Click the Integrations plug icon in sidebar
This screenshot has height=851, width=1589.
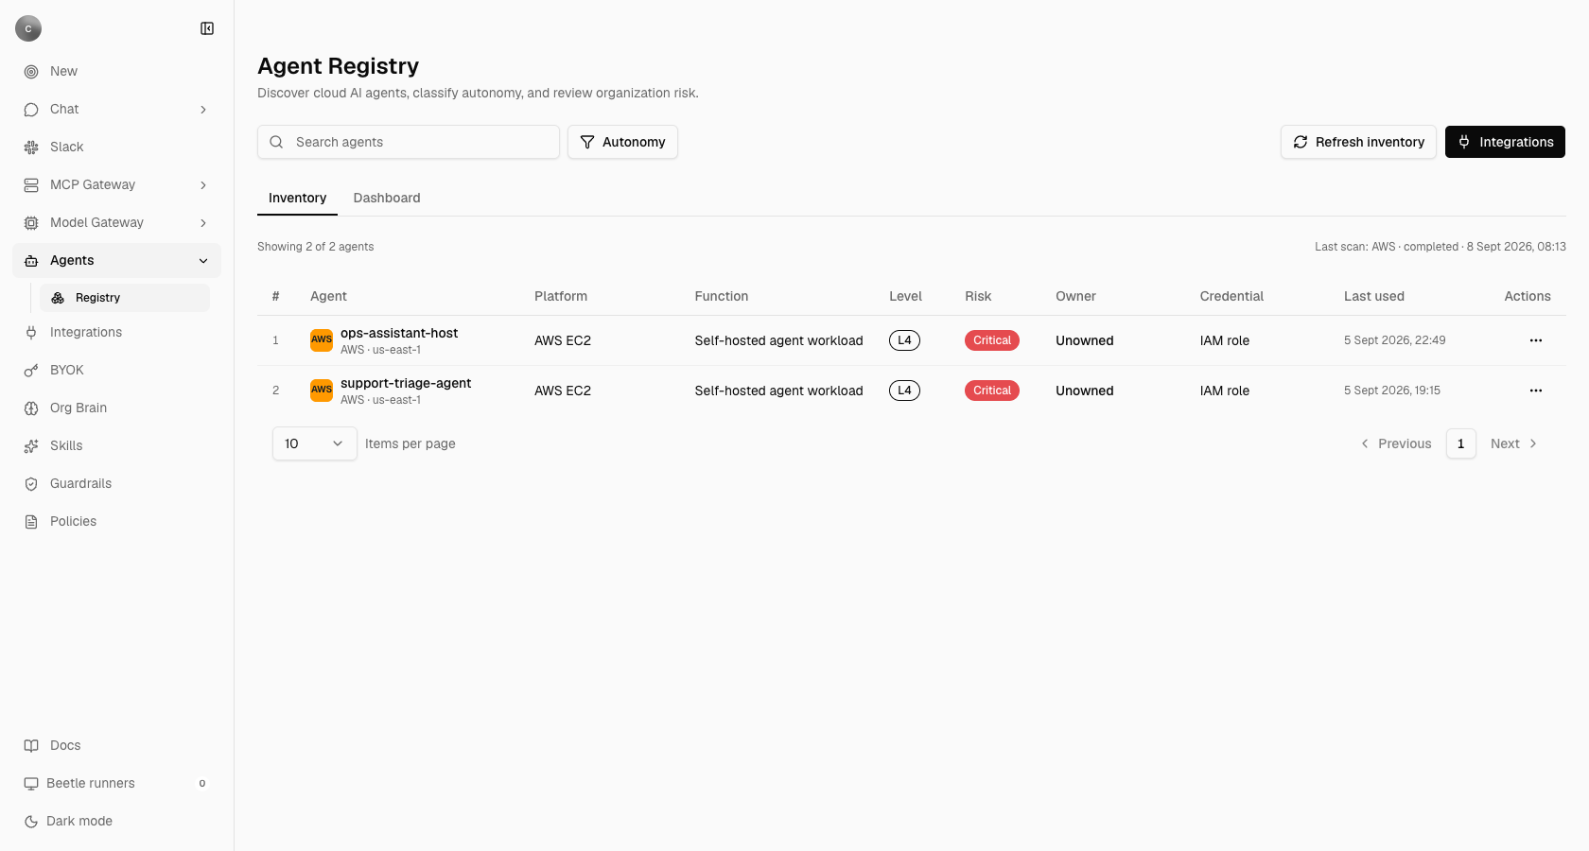[x=31, y=333]
